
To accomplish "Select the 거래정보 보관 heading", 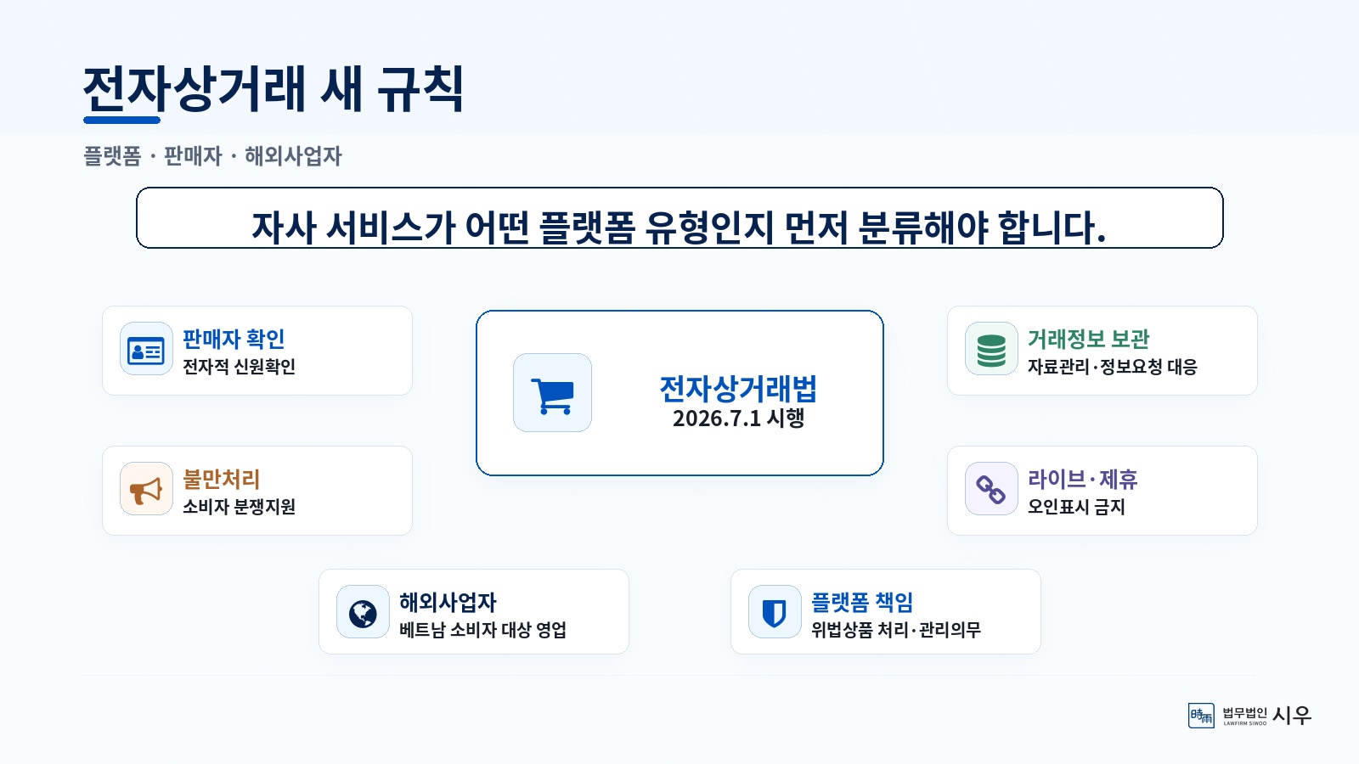I will 1088,339.
